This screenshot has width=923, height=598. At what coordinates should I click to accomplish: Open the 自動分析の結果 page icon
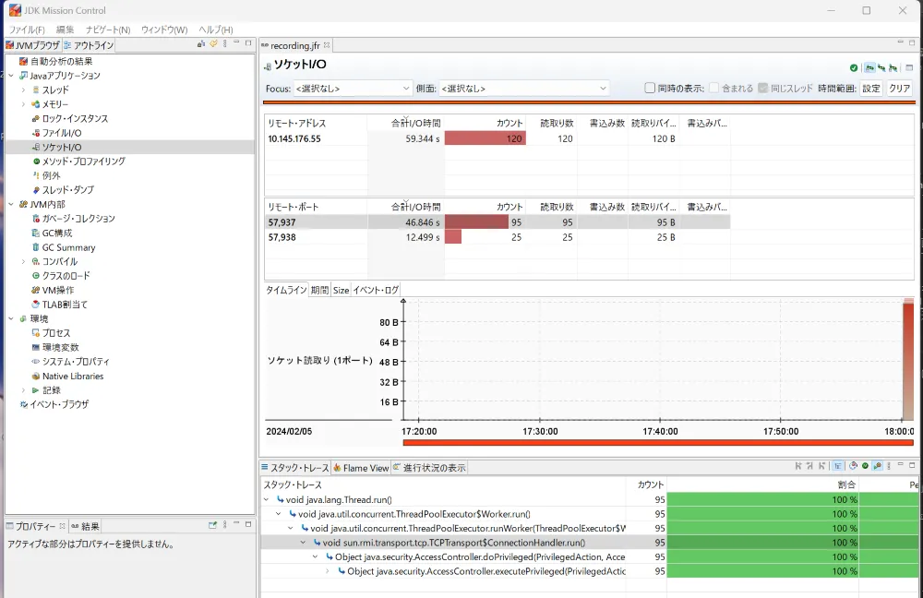pyautogui.click(x=24, y=61)
